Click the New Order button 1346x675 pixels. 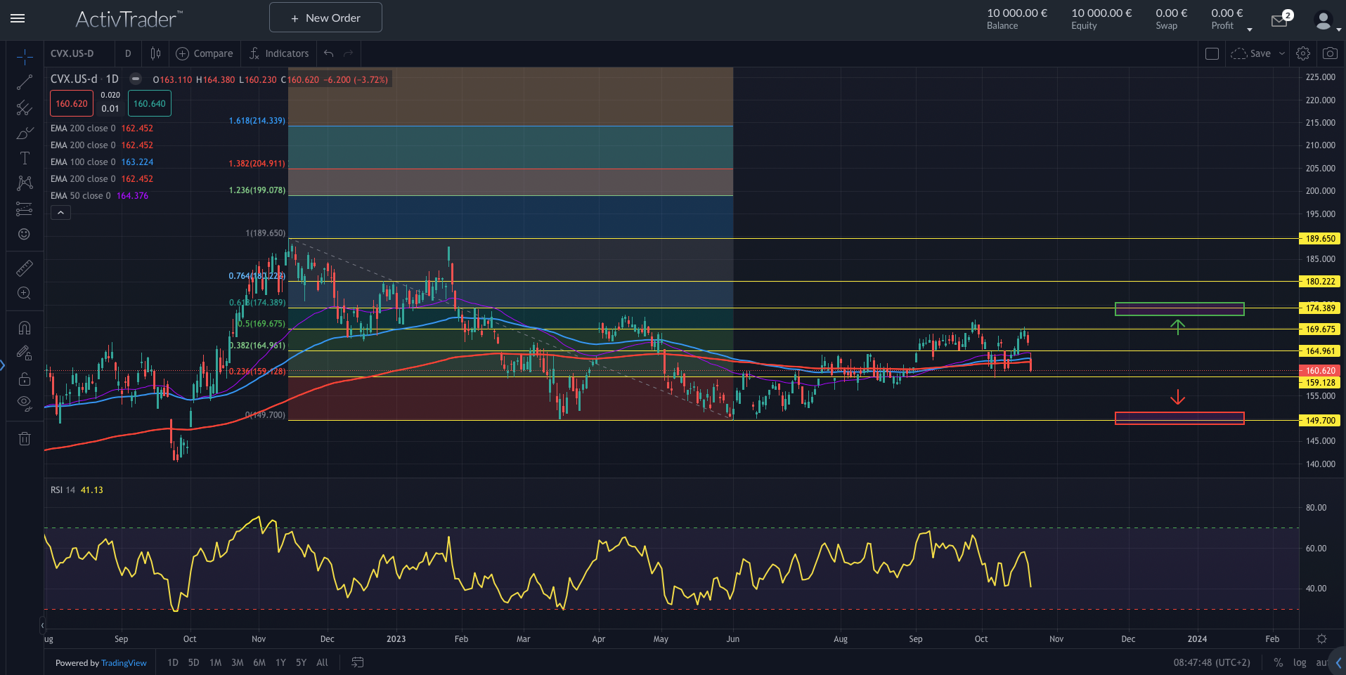tap(325, 18)
